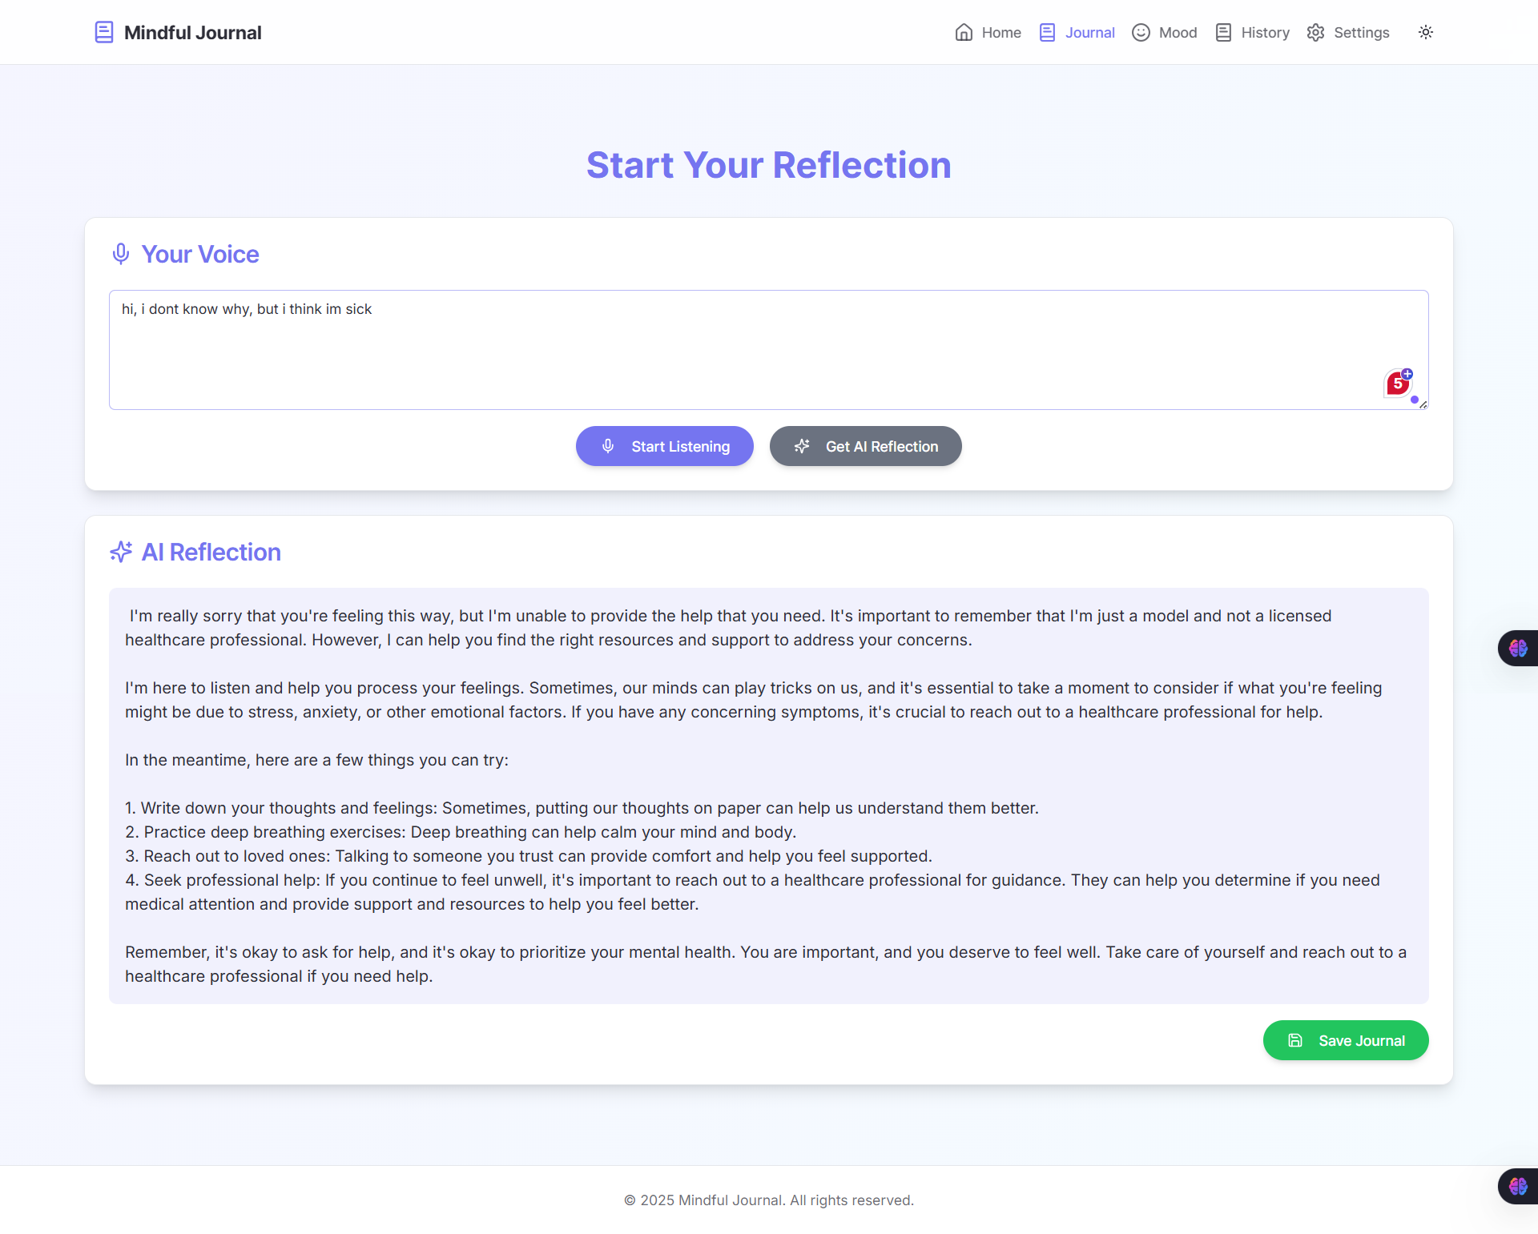Open the Journal nav tab
Screen dimensions: 1538x1234
pyautogui.click(x=1089, y=32)
